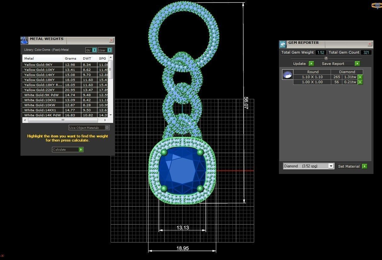
Task: Toggle the User library switch
Action: click(105, 50)
